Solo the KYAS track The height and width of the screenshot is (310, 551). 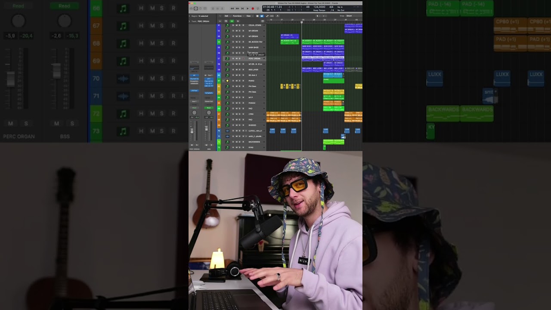click(240, 147)
